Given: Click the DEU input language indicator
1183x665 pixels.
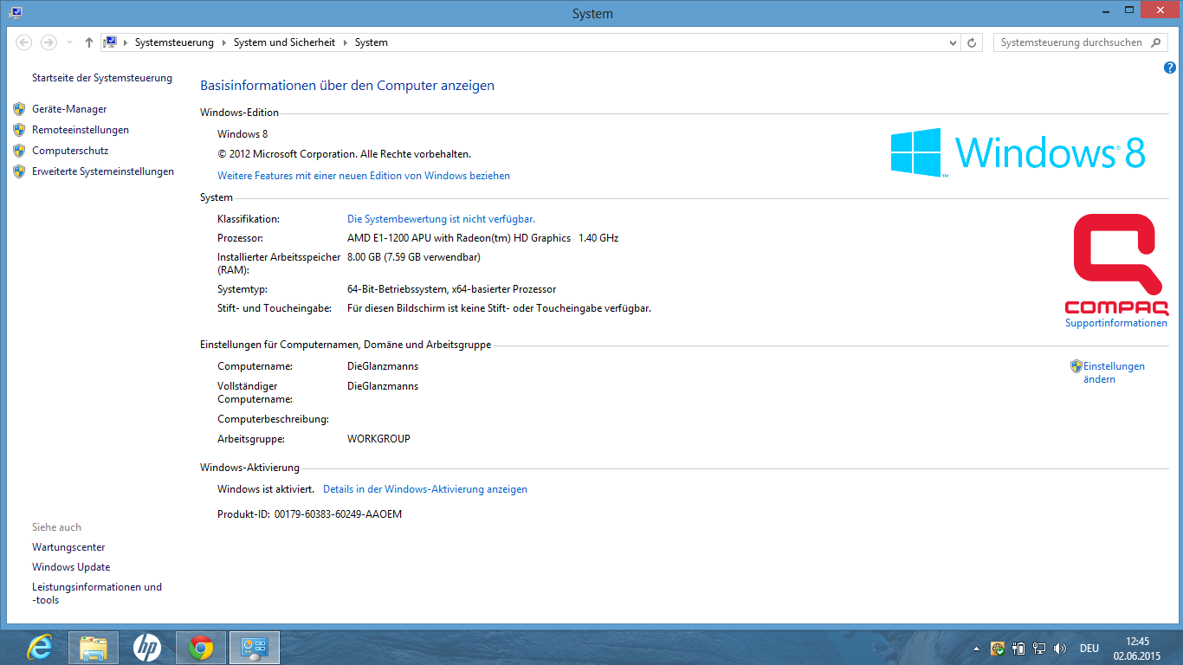Looking at the screenshot, I should click(x=1089, y=649).
